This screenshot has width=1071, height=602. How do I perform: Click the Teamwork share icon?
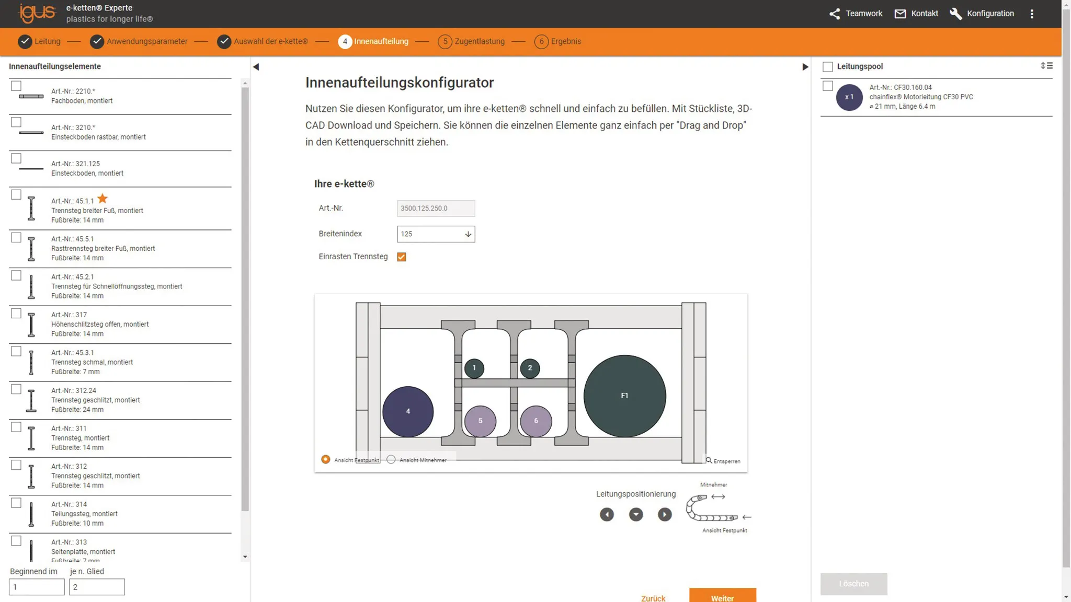[835, 14]
